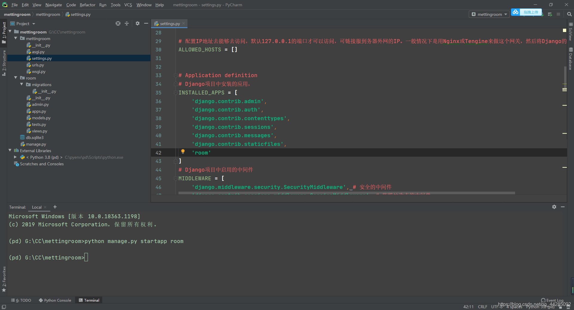
Task: Select manage.py in project tree
Action: pyautogui.click(x=36, y=144)
